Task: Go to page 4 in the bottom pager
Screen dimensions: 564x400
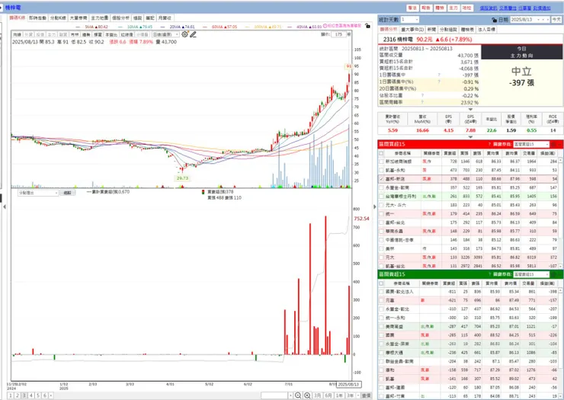Action: (31, 395)
